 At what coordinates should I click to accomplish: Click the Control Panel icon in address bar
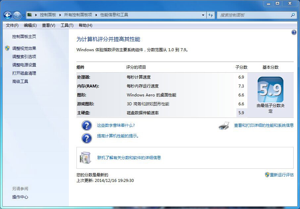pos(29,15)
